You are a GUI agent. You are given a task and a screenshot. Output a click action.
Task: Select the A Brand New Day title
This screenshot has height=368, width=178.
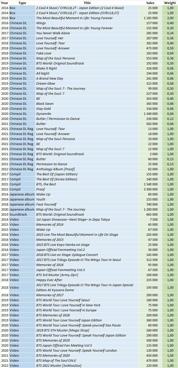(x=50, y=78)
